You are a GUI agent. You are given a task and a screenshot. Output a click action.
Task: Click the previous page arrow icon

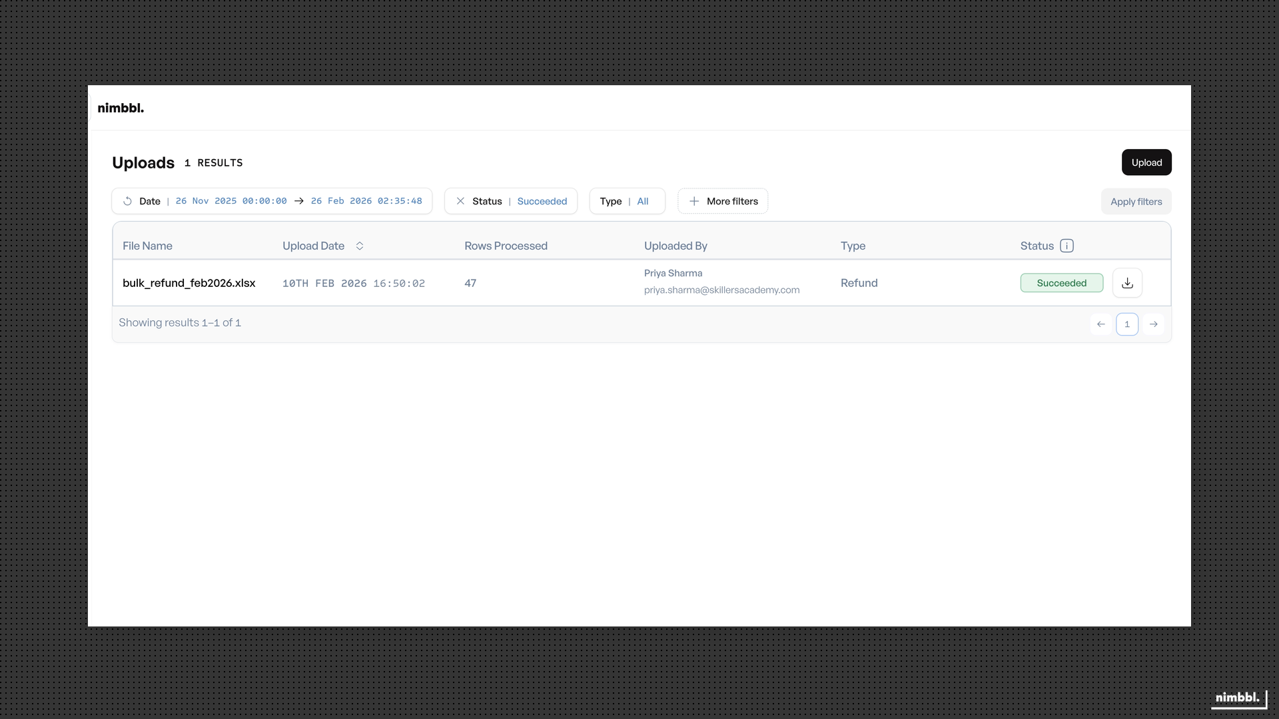click(x=1100, y=324)
